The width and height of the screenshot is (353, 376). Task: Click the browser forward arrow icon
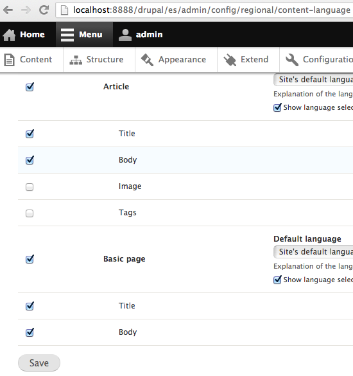point(26,10)
